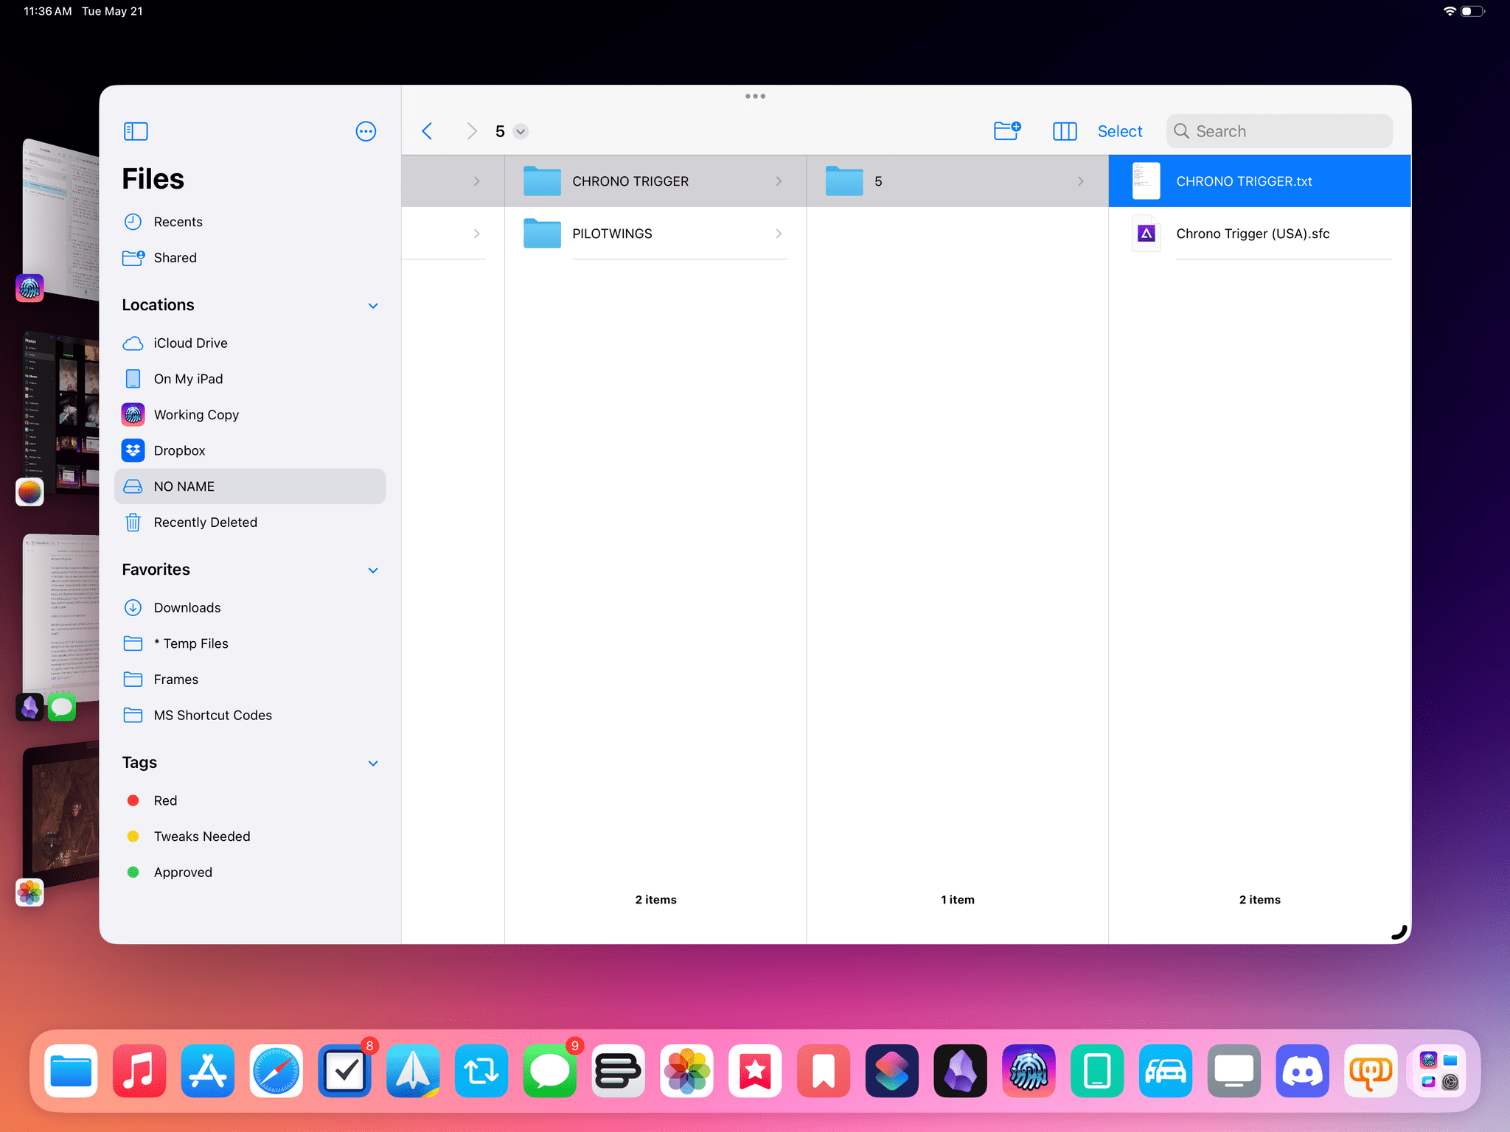This screenshot has width=1510, height=1132.
Task: Open Recents in the sidebar
Action: click(x=250, y=222)
